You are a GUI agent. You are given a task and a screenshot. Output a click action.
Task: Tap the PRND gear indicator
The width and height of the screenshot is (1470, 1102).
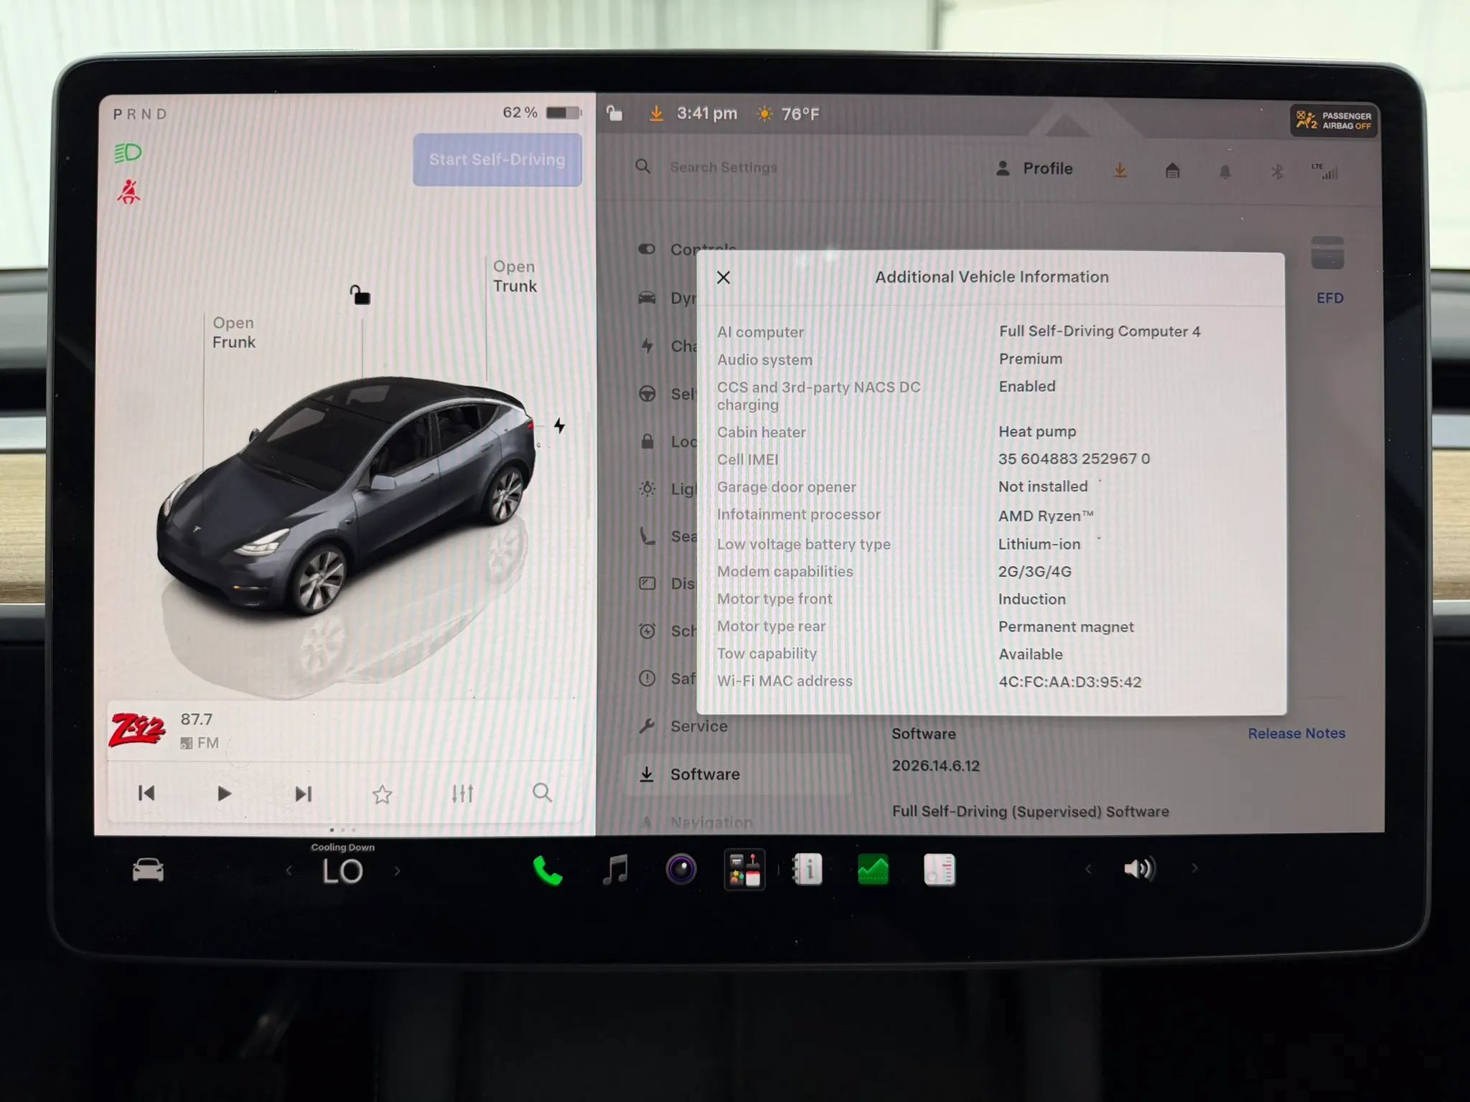[140, 114]
